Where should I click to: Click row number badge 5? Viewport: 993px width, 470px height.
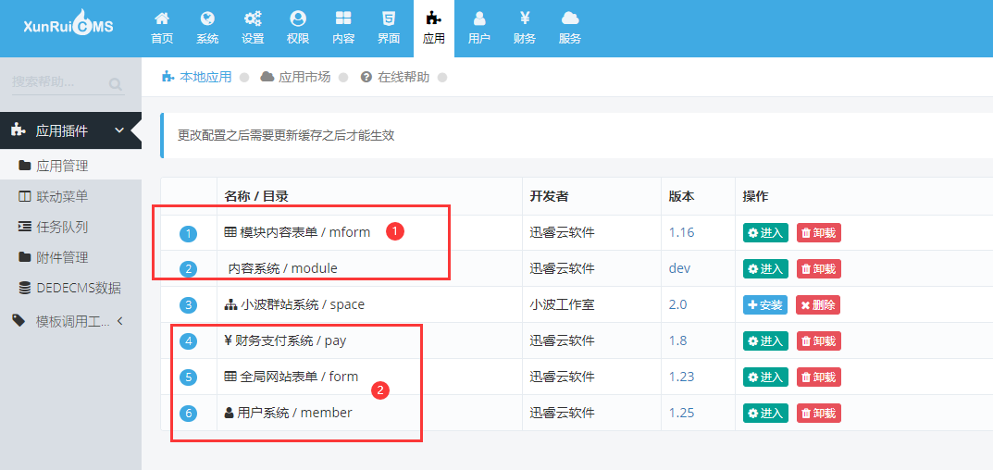coord(189,377)
